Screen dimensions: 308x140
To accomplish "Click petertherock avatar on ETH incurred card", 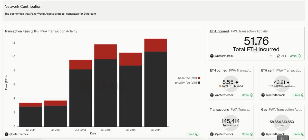I will tap(212, 56).
